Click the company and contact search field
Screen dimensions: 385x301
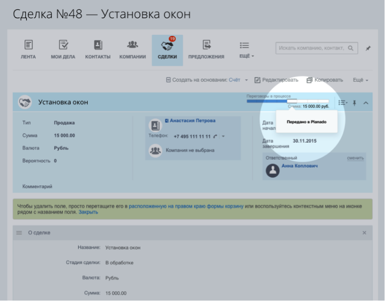click(317, 48)
